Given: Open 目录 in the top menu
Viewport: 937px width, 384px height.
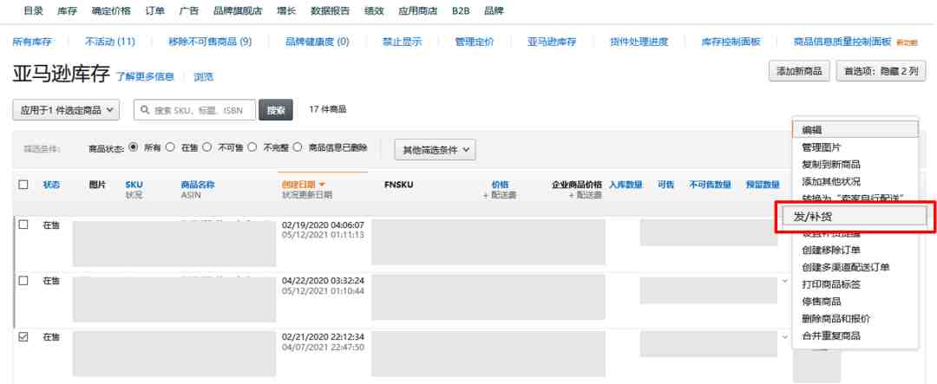Looking at the screenshot, I should 34,10.
